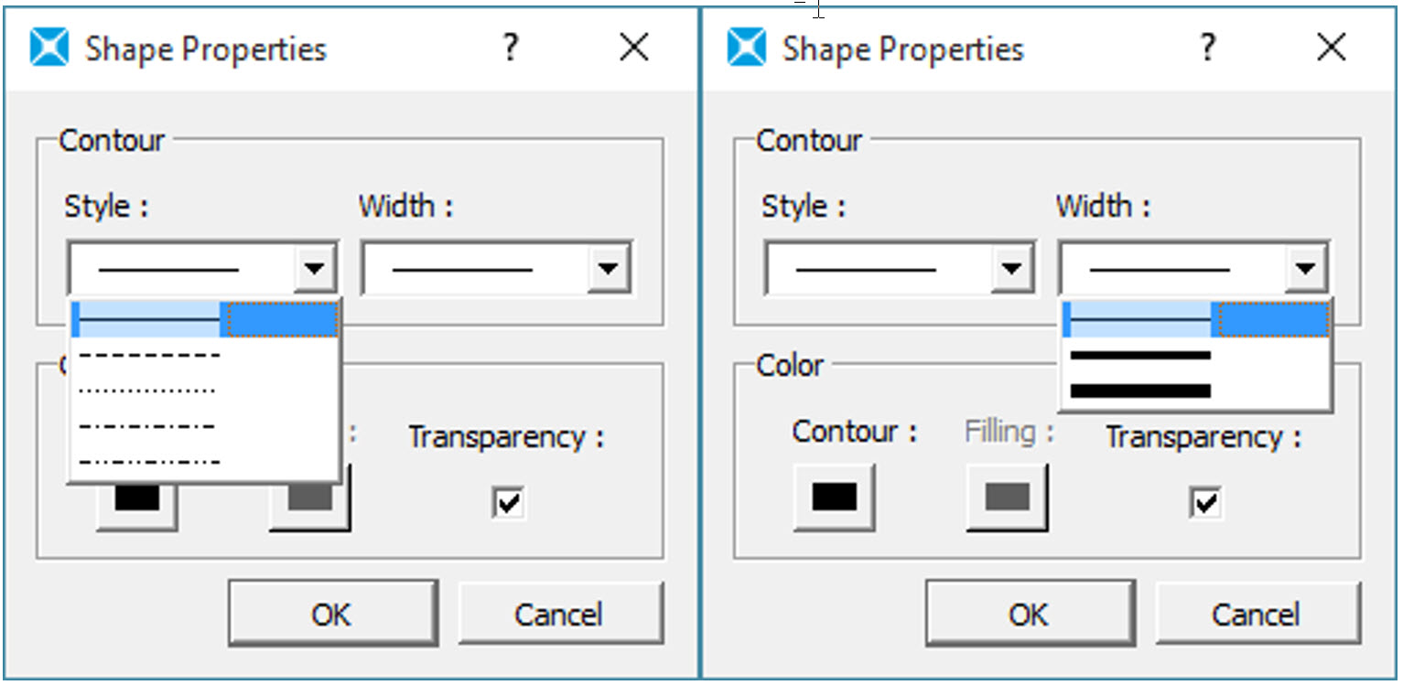The image size is (1403, 685).
Task: Click the app icon in right dialog title bar
Action: [x=747, y=48]
